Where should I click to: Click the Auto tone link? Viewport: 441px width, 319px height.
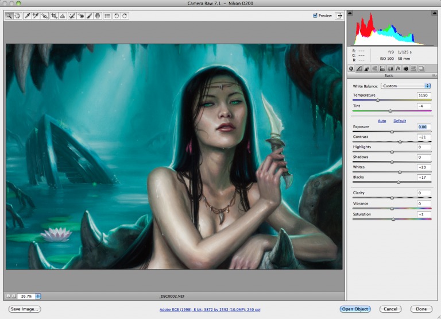(x=381, y=121)
